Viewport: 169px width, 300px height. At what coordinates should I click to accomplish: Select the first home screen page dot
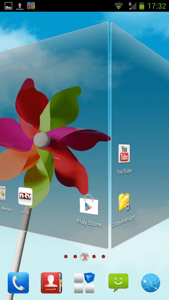[x=66, y=256]
